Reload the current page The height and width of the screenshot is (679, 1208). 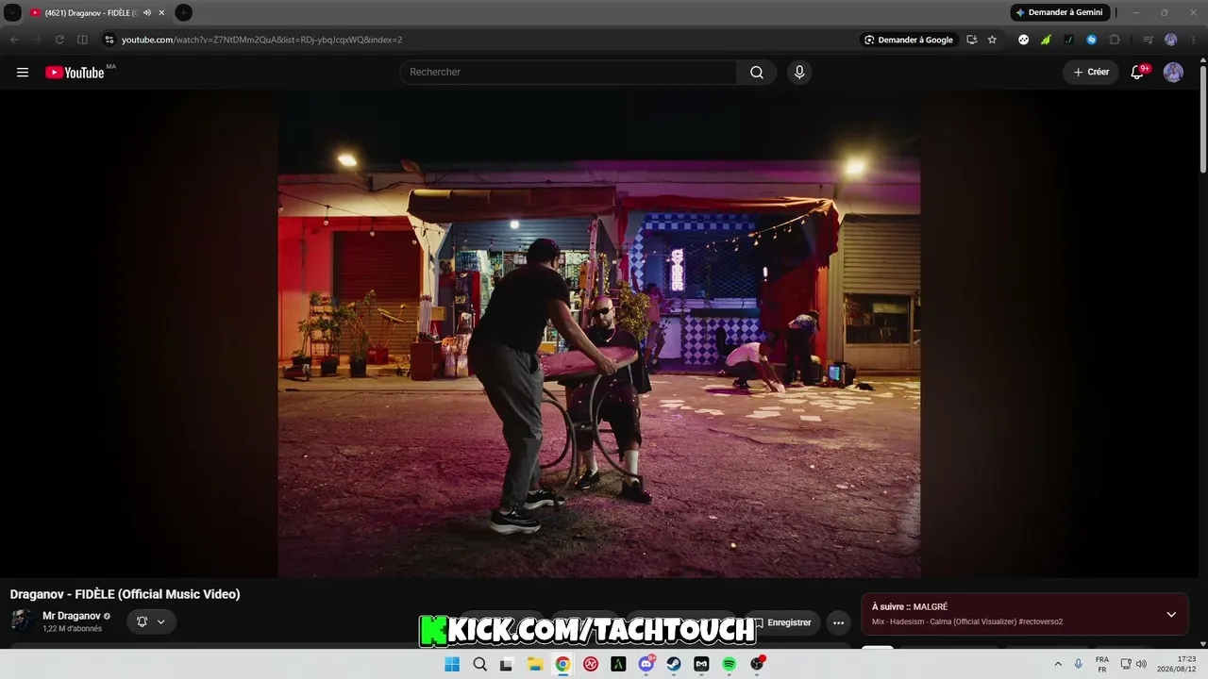59,40
